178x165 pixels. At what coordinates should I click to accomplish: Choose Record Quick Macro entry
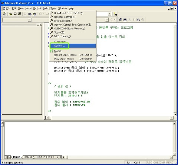point(73,55)
